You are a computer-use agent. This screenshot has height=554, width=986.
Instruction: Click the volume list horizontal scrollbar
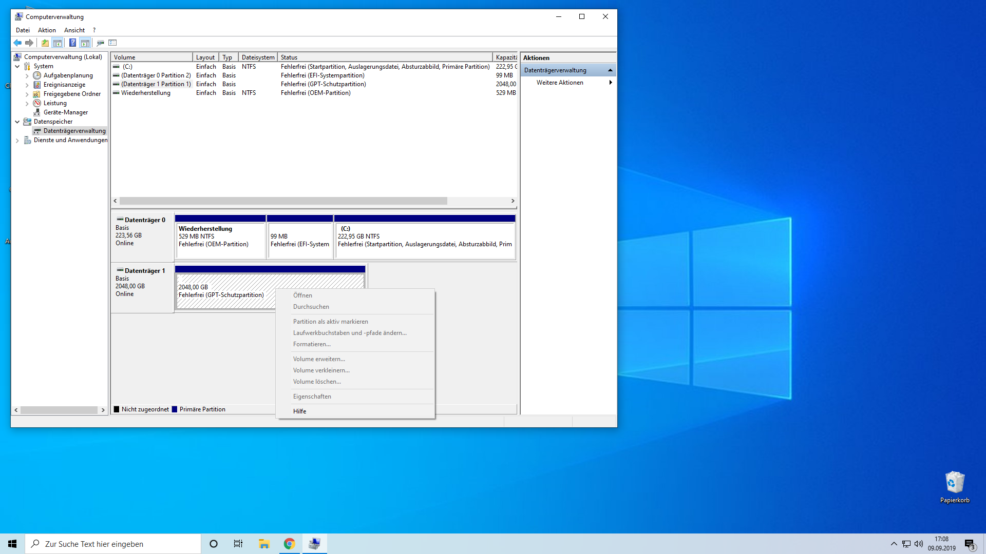[283, 201]
